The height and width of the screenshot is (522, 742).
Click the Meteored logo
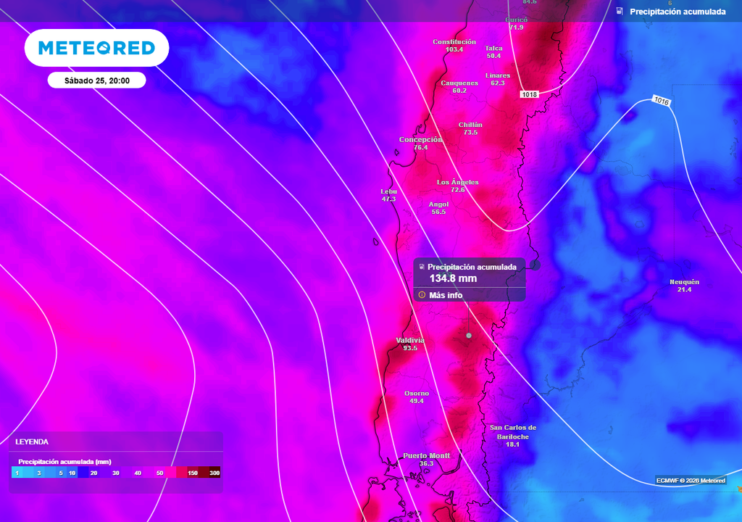[96, 48]
